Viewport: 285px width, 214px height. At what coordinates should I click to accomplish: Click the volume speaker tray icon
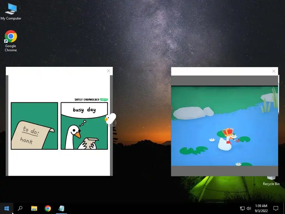pos(249,208)
